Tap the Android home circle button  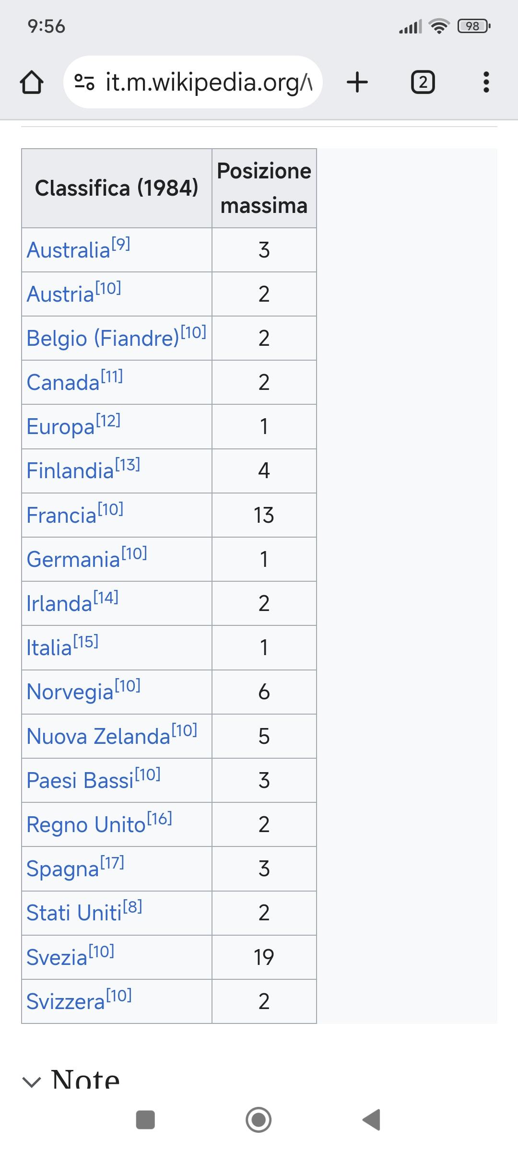coord(259,1120)
